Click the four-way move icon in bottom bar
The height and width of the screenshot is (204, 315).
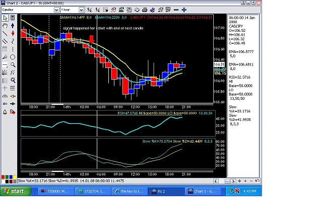239,181
